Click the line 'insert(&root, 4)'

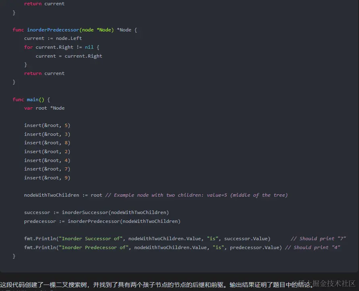point(47,160)
